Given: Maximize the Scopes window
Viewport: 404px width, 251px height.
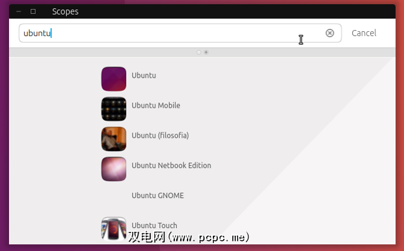Looking at the screenshot, I should pos(33,11).
